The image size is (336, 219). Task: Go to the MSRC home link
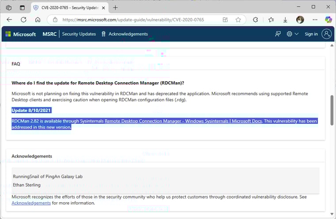[x=50, y=34]
